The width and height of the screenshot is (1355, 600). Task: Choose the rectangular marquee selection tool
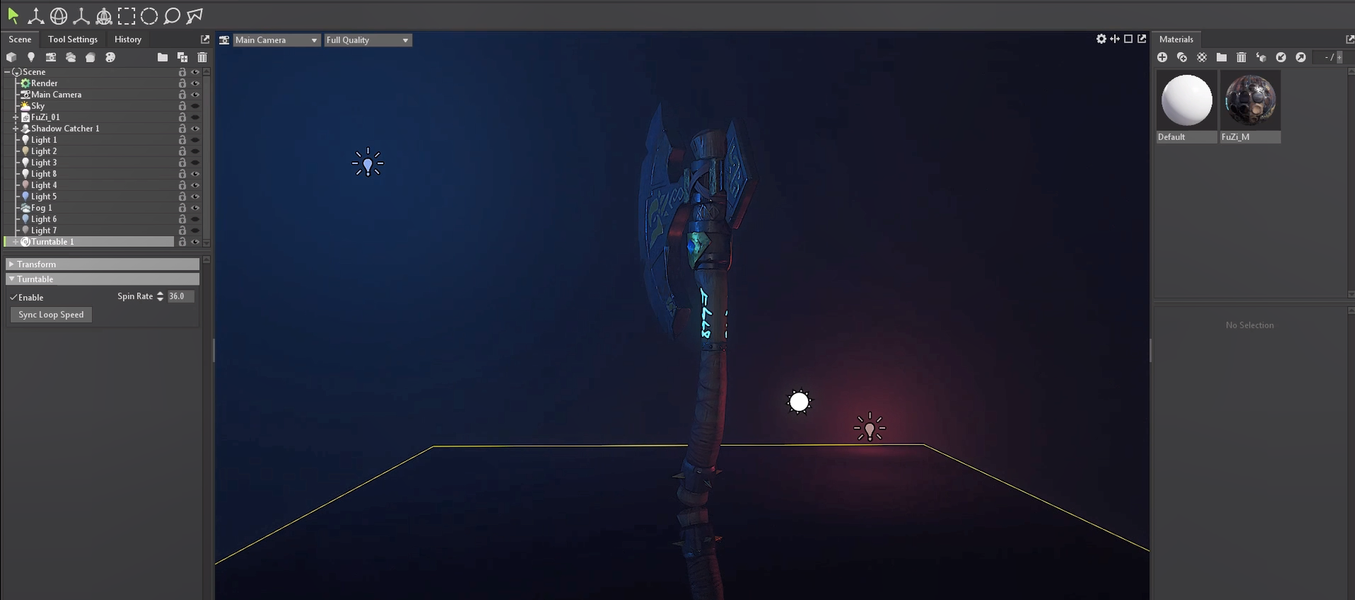click(127, 15)
